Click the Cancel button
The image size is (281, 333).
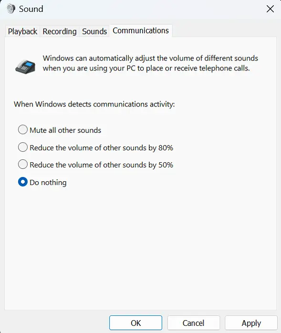click(193, 323)
